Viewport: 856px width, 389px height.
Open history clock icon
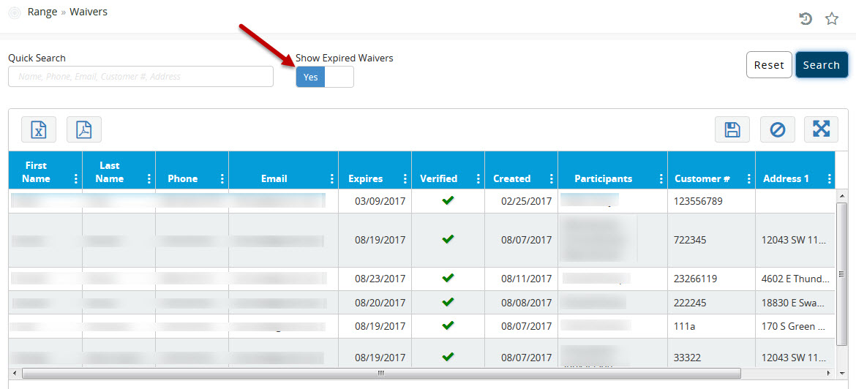(806, 19)
